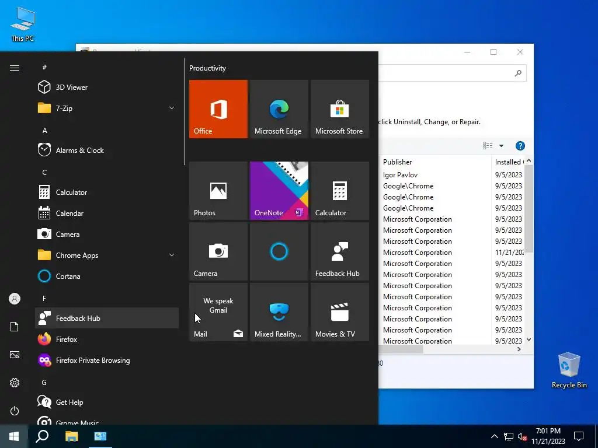
Task: Show hidden tray icons chevron
Action: pos(494,436)
